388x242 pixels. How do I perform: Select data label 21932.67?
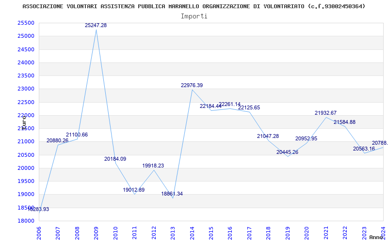tap(325, 113)
